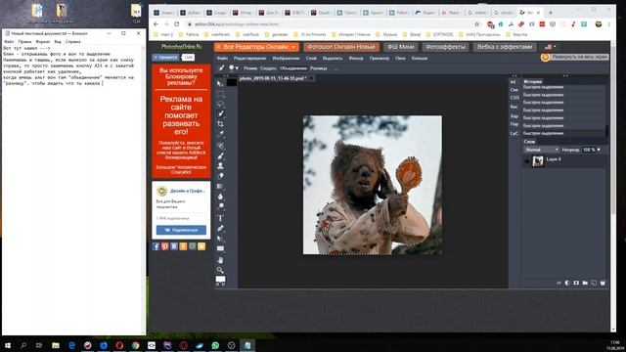The width and height of the screenshot is (626, 352).
Task: Click the VK 'Подписаться' button
Action: click(x=181, y=230)
